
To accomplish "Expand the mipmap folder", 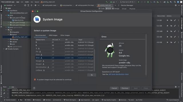I will [x=8, y=39].
